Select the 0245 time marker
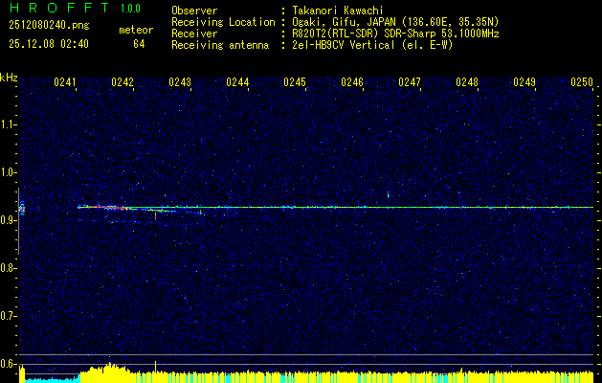 pos(295,83)
